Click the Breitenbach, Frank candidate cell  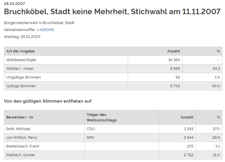click(23, 146)
